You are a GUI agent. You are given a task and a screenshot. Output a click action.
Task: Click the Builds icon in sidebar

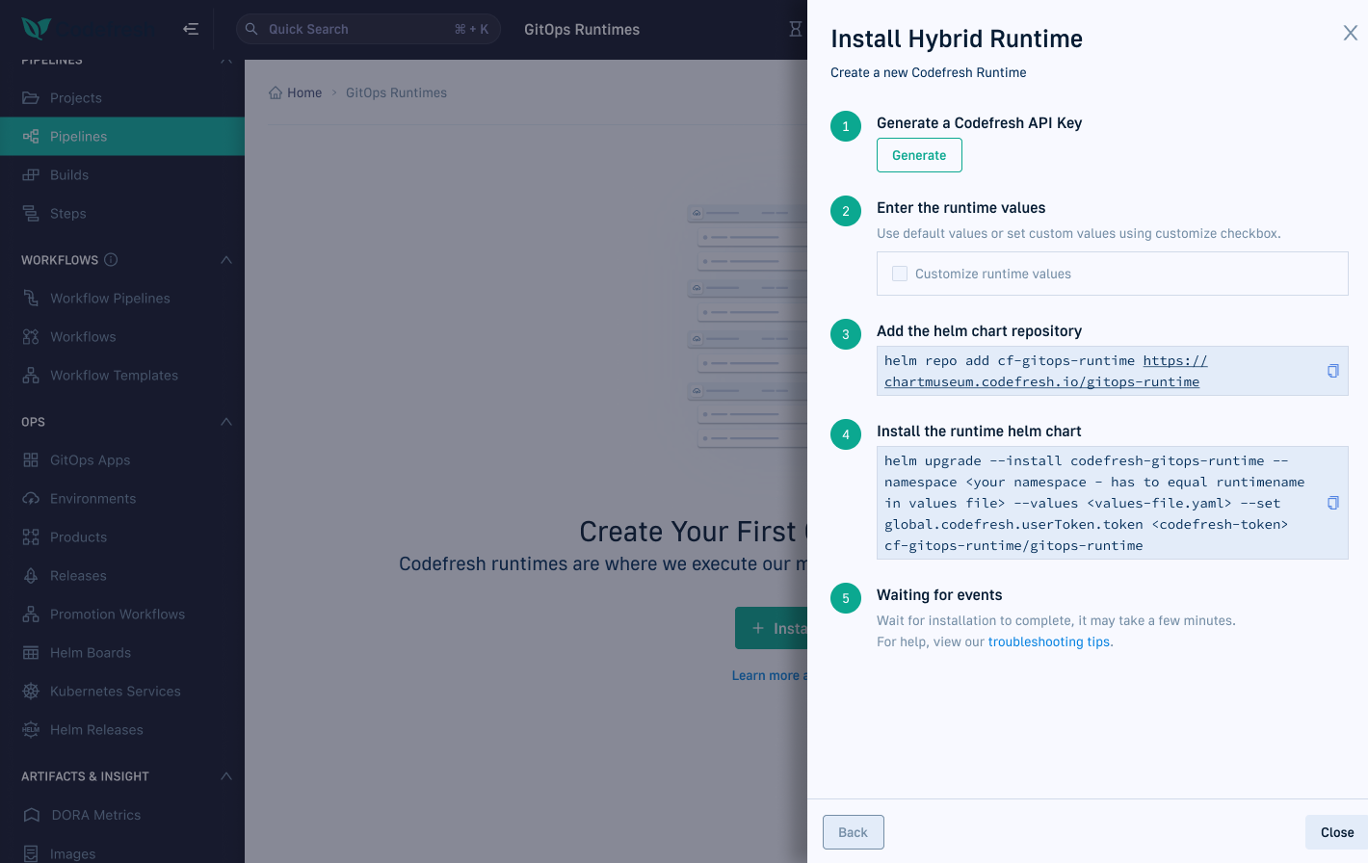click(x=31, y=175)
